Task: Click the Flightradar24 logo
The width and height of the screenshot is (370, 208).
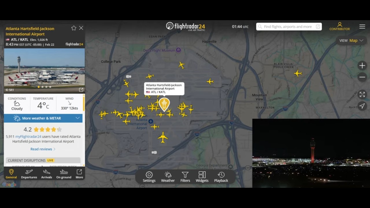Action: [186, 26]
